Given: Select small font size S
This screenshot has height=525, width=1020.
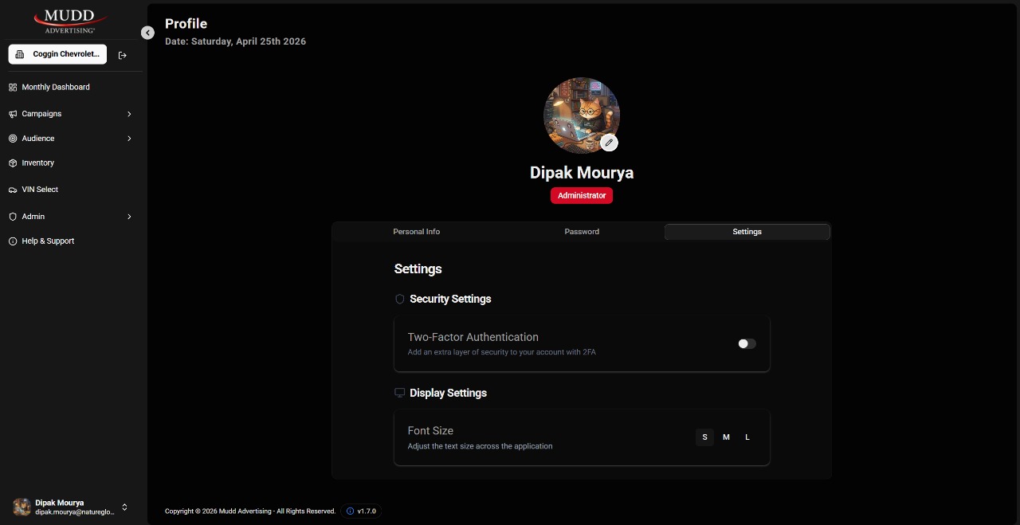Looking at the screenshot, I should (704, 437).
